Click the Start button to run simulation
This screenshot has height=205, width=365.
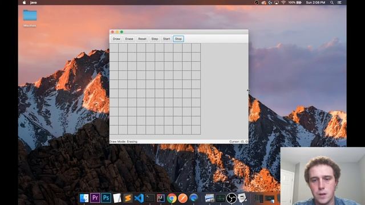[x=167, y=39]
